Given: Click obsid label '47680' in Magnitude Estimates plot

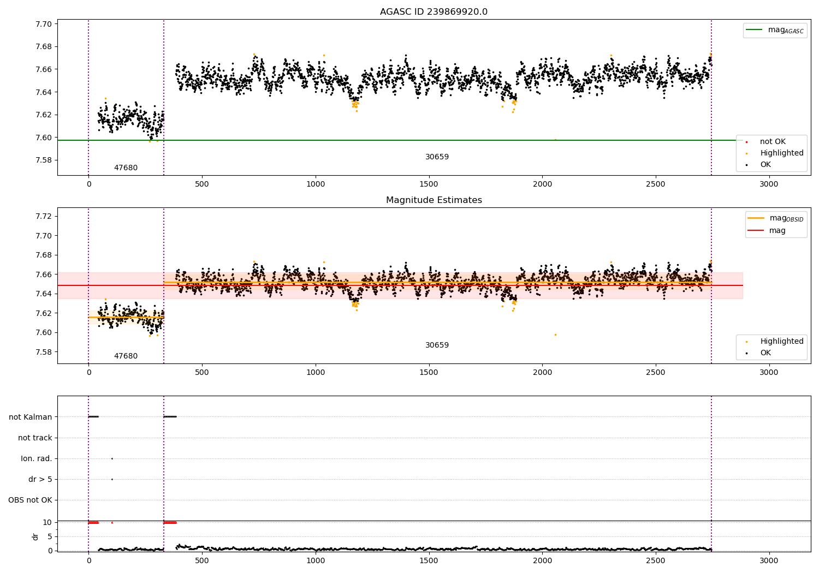Looking at the screenshot, I should pyautogui.click(x=126, y=356).
